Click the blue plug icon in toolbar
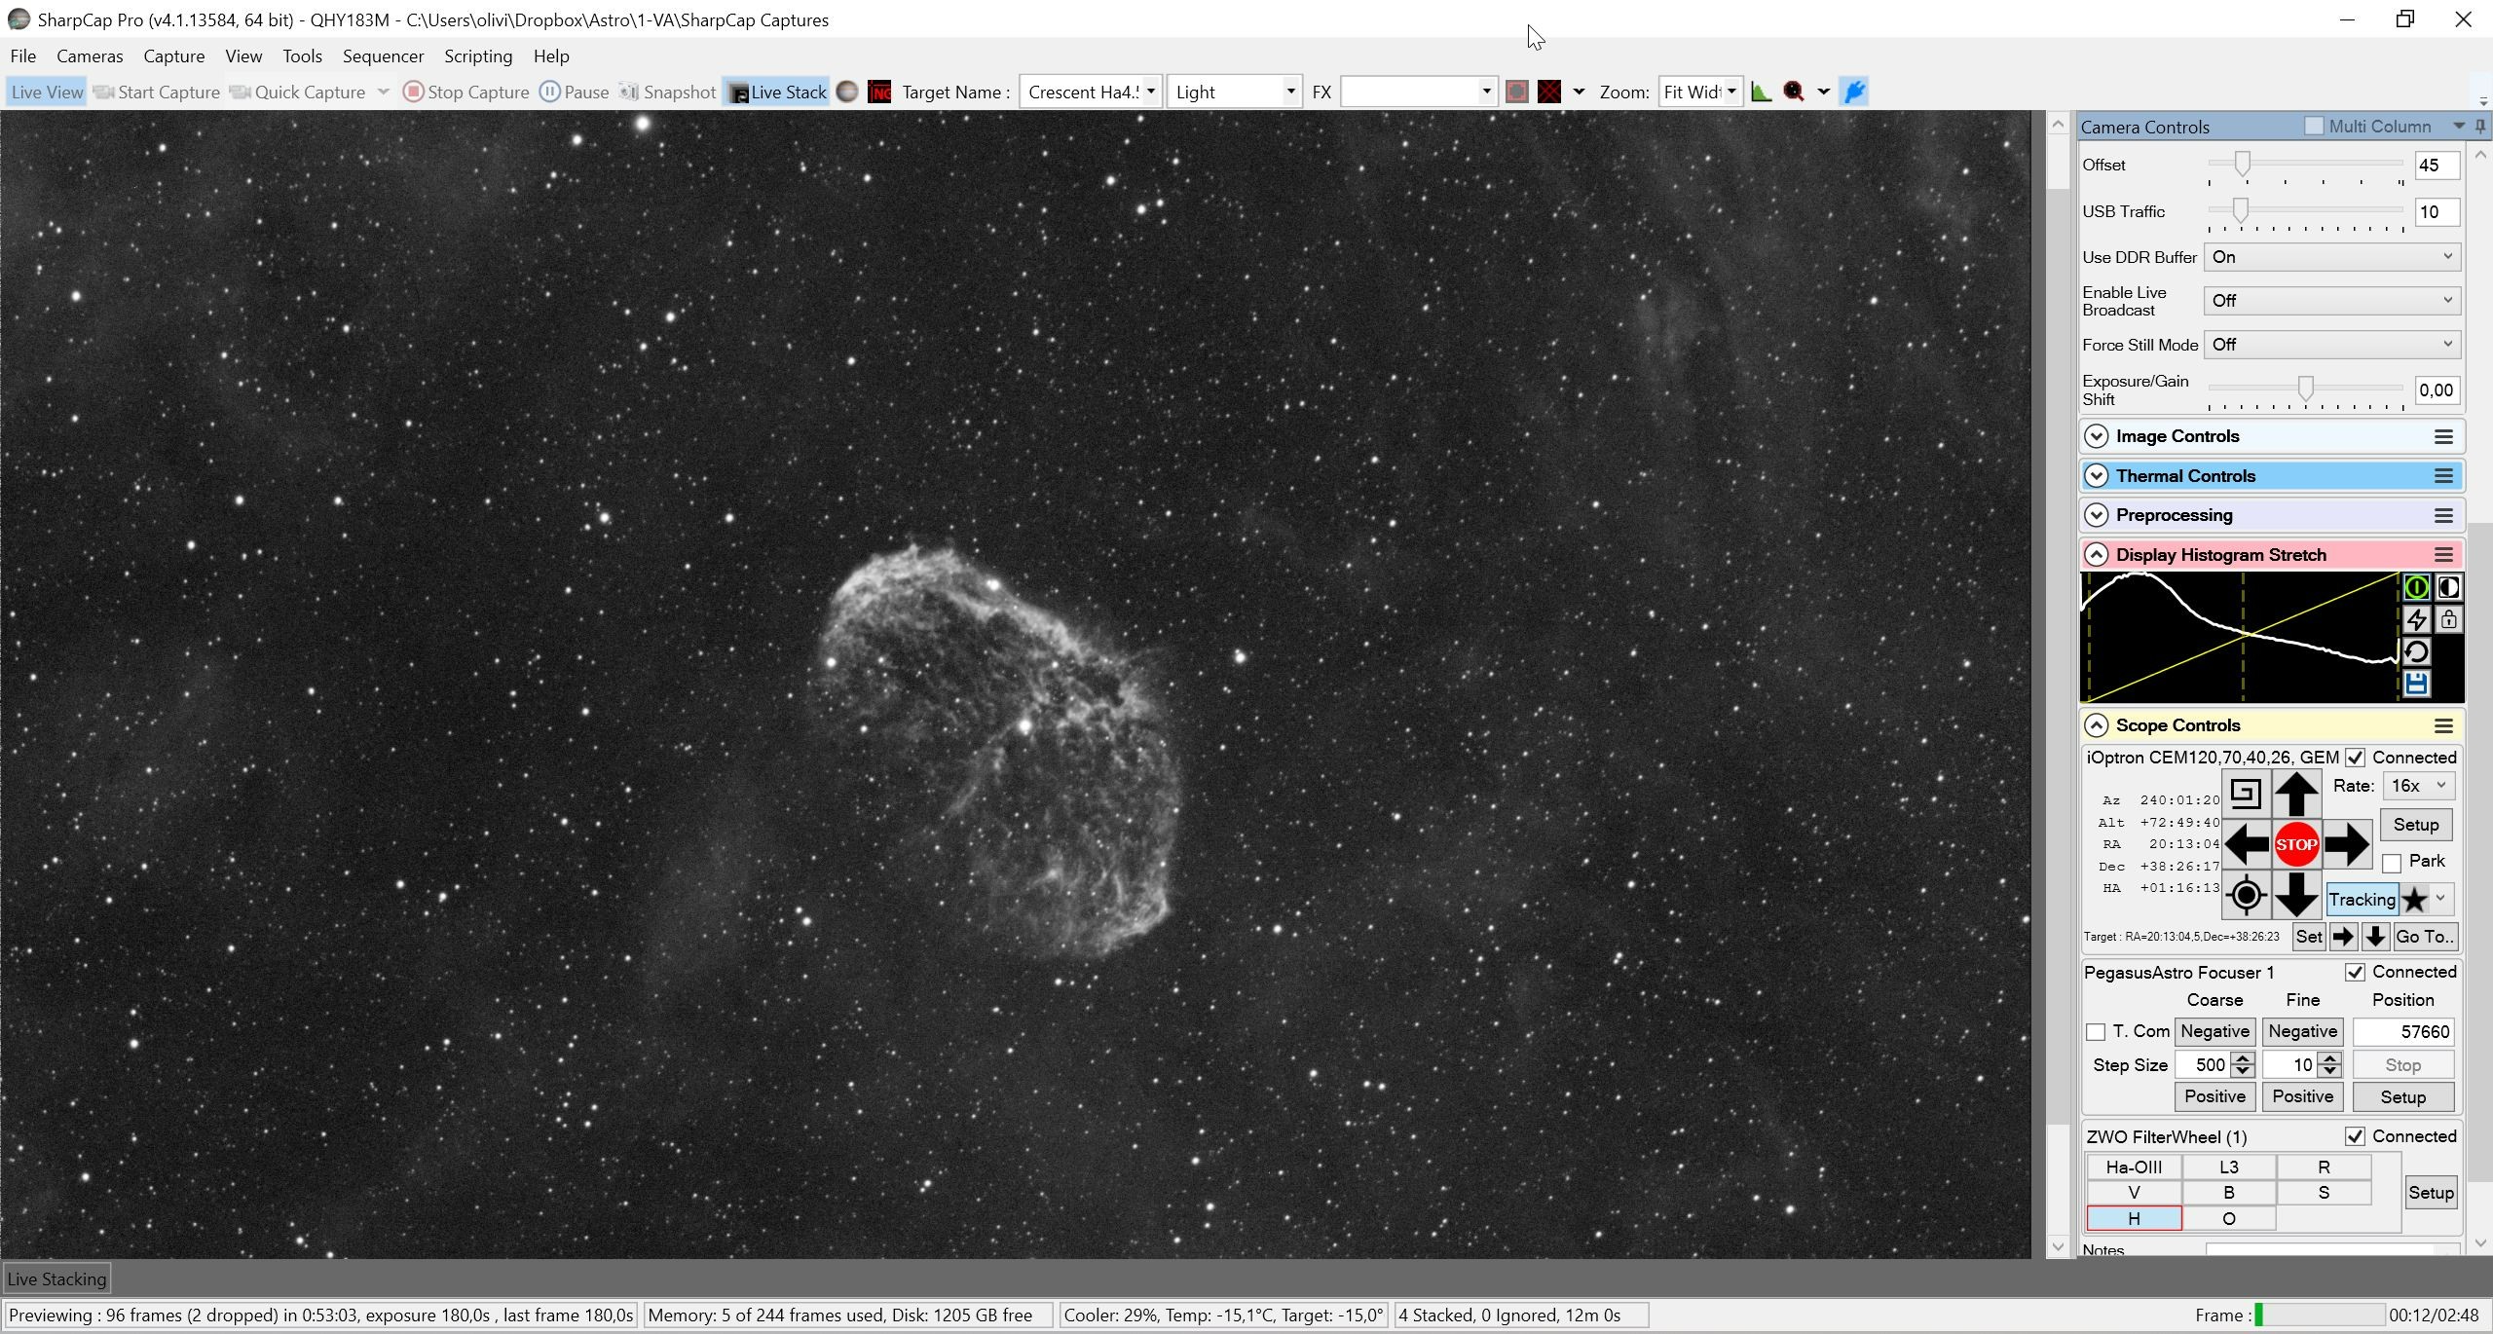 pos(1854,92)
